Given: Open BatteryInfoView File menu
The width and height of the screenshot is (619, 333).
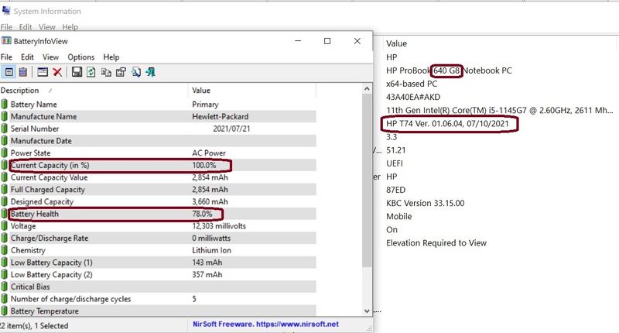Looking at the screenshot, I should (6, 57).
